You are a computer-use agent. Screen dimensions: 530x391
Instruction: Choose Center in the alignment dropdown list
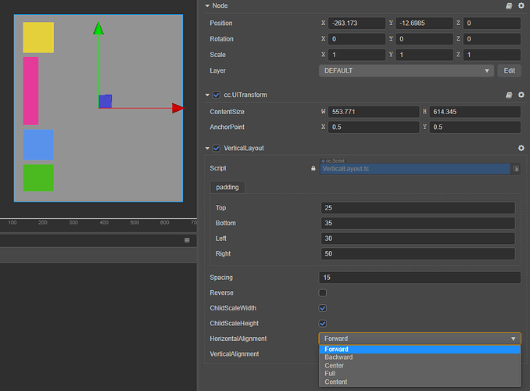click(x=335, y=365)
